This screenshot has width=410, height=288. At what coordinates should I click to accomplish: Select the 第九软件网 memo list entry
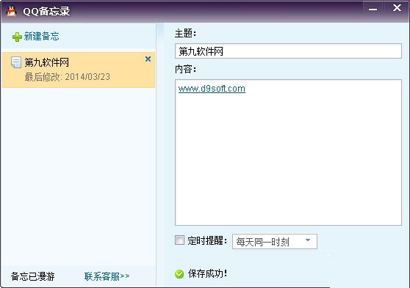(x=79, y=70)
